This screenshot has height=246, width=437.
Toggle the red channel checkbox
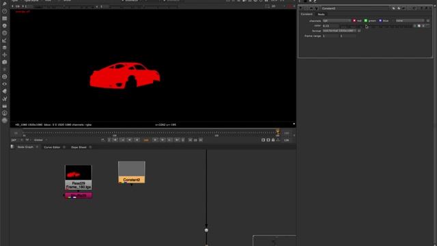pyautogui.click(x=354, y=20)
